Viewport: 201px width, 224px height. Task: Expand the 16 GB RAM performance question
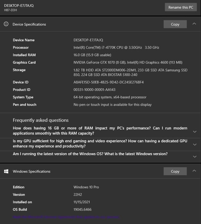(x=195, y=132)
